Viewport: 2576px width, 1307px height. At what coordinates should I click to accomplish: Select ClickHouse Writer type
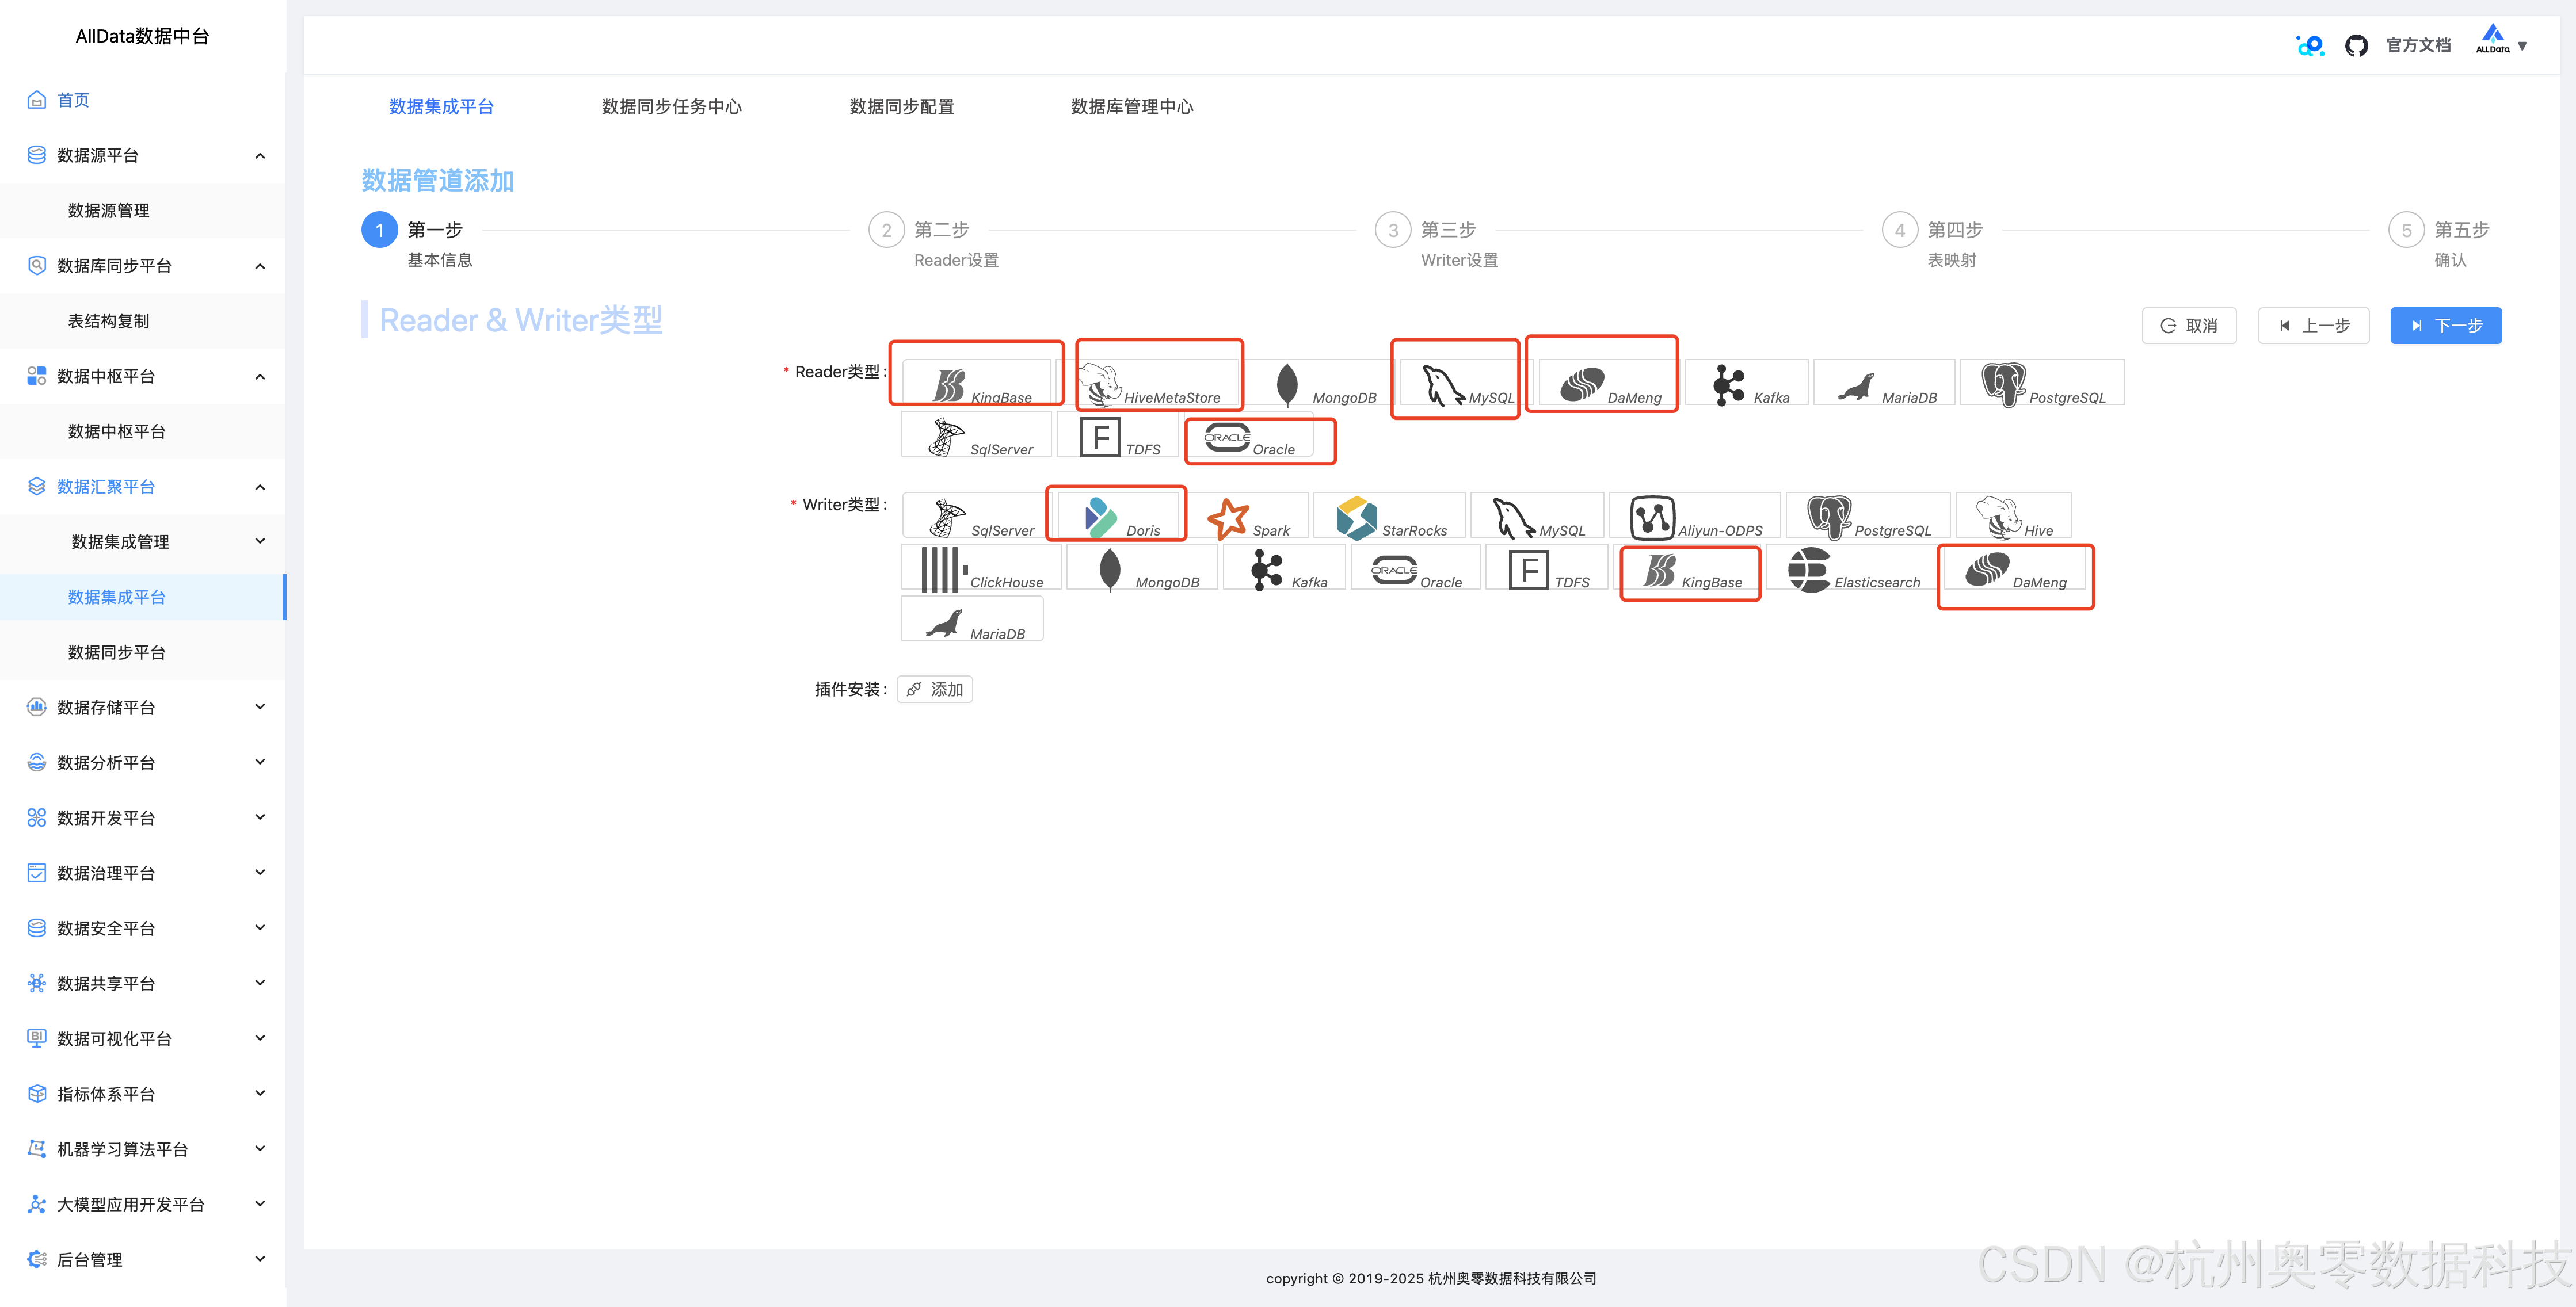click(981, 568)
